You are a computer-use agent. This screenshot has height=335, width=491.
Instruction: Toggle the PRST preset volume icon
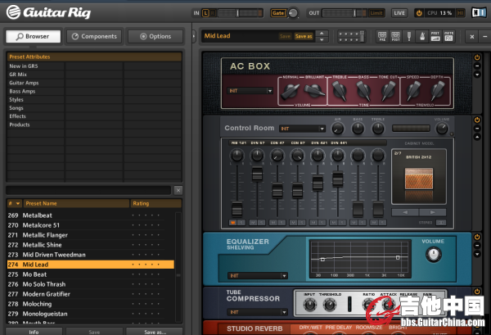[435, 36]
